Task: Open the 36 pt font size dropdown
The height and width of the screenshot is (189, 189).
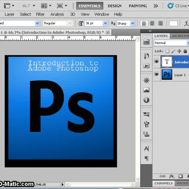Action: coord(105,23)
